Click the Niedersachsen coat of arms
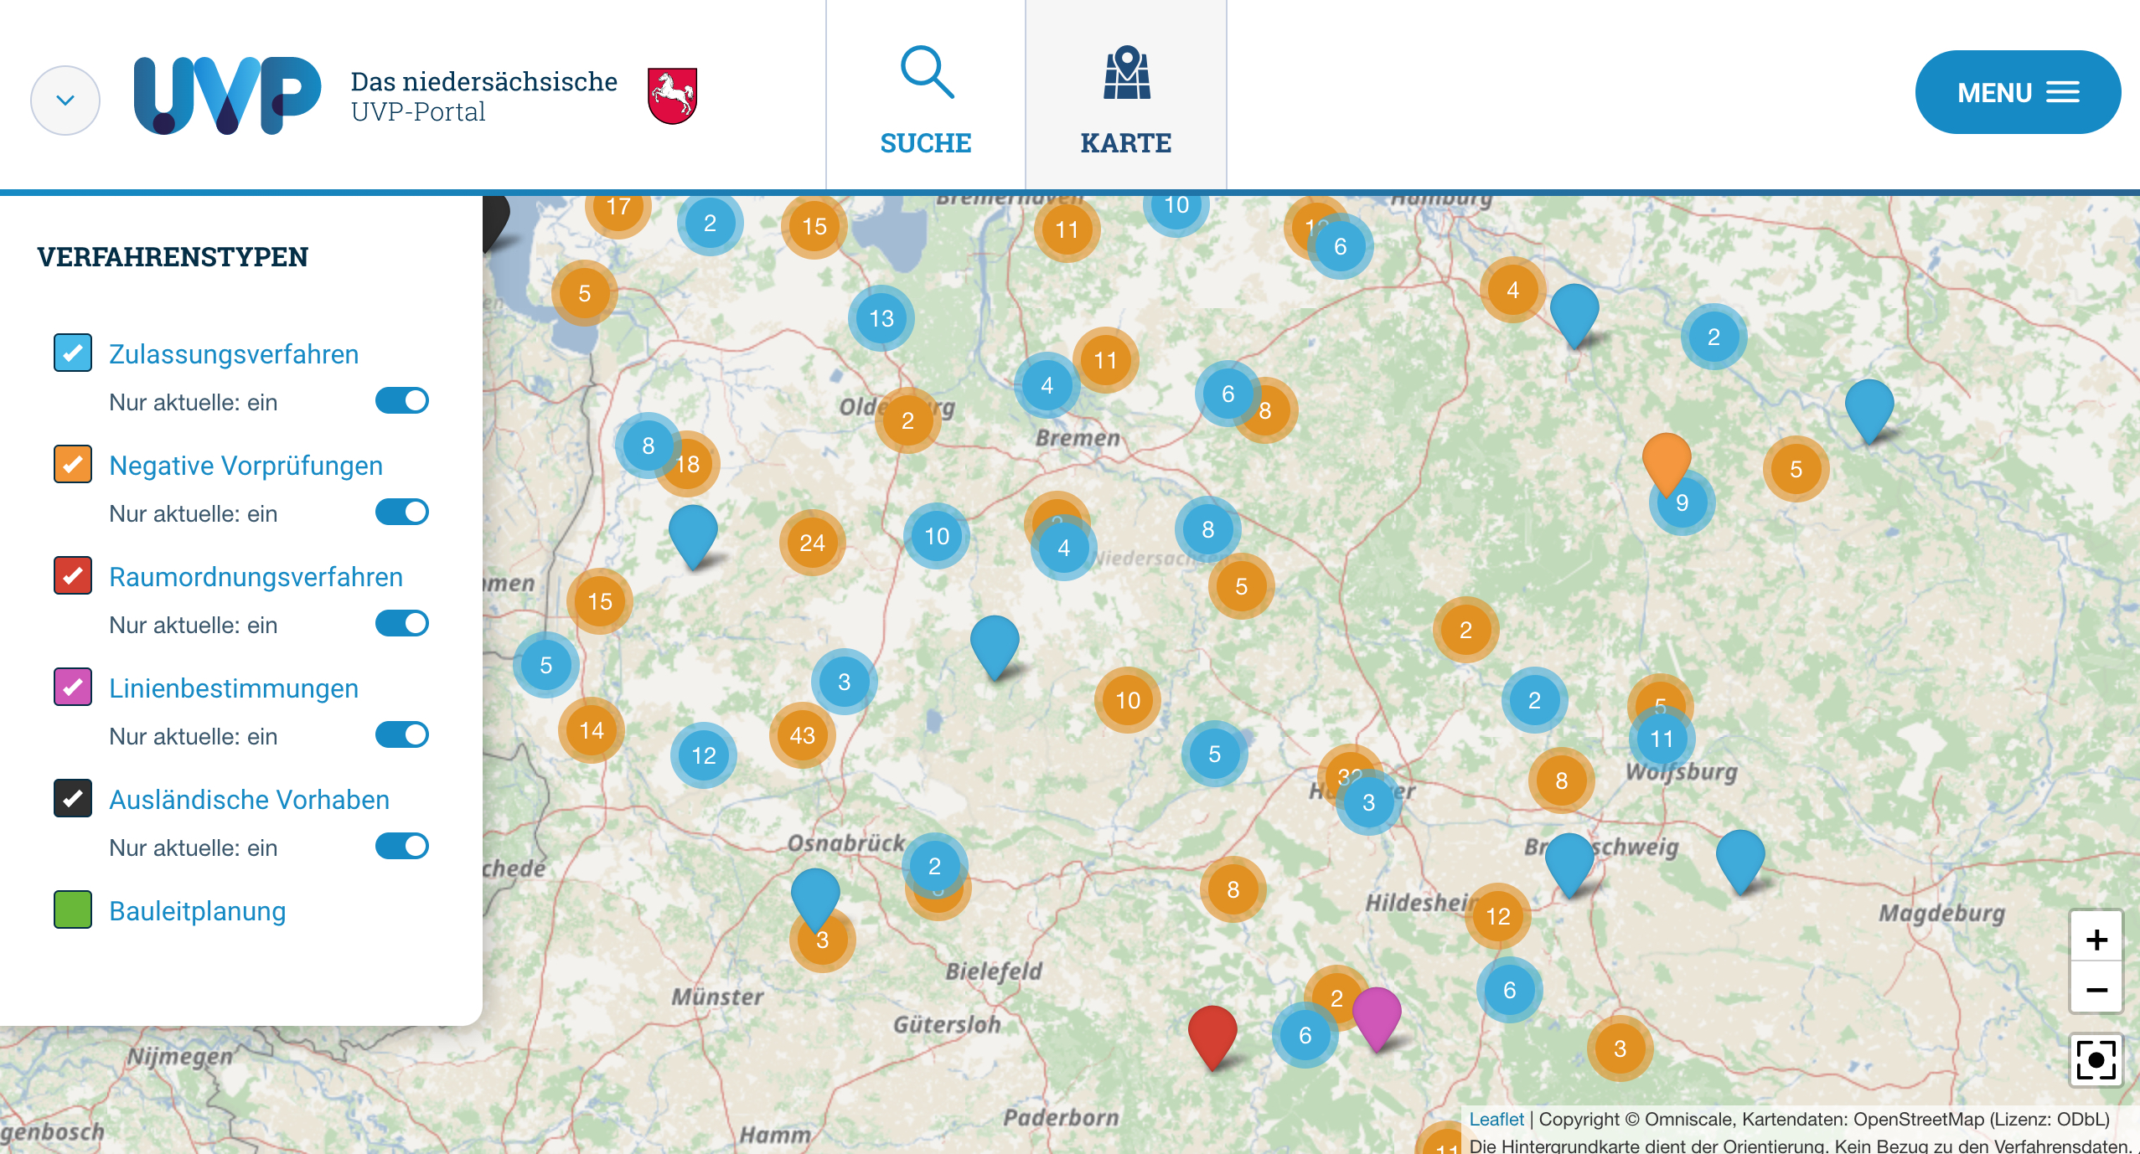This screenshot has width=2140, height=1154. (671, 95)
